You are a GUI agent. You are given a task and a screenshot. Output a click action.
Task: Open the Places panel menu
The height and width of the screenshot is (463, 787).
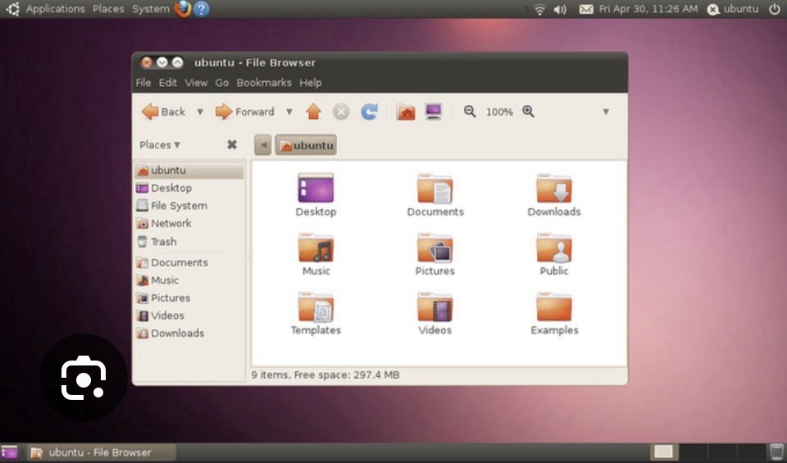tap(108, 9)
